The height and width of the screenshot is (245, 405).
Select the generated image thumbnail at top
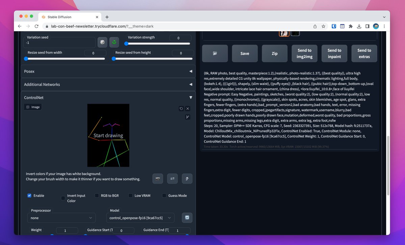[284, 32]
